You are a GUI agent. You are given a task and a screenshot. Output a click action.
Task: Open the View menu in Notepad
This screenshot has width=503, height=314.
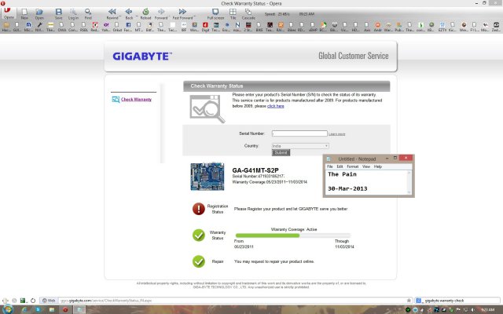[x=366, y=166]
